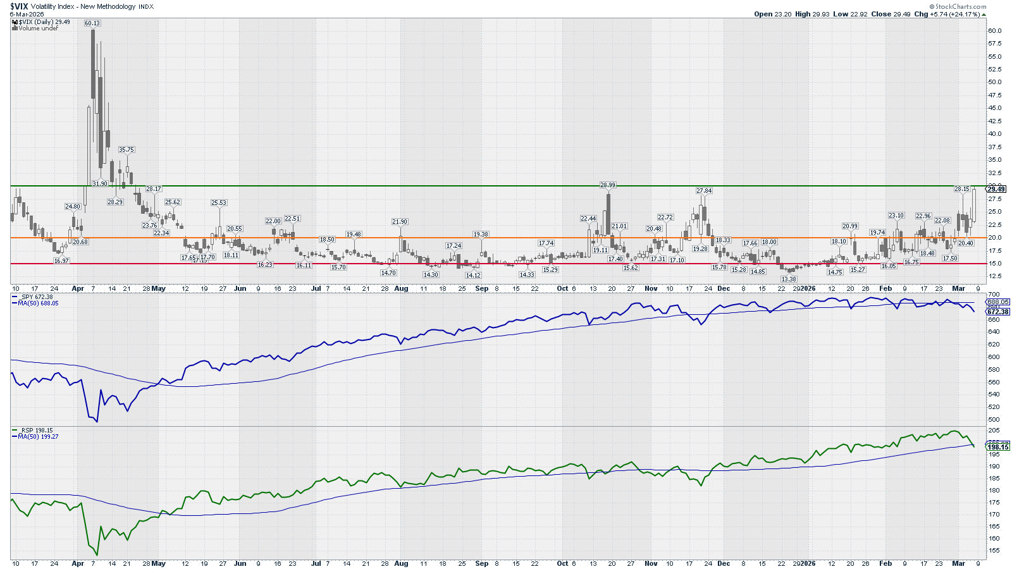Image resolution: width=1012 pixels, height=569 pixels.
Task: Click the Apr label on top time axis
Action: click(x=78, y=289)
